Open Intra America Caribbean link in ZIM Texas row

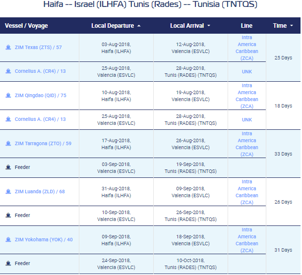[247, 48]
